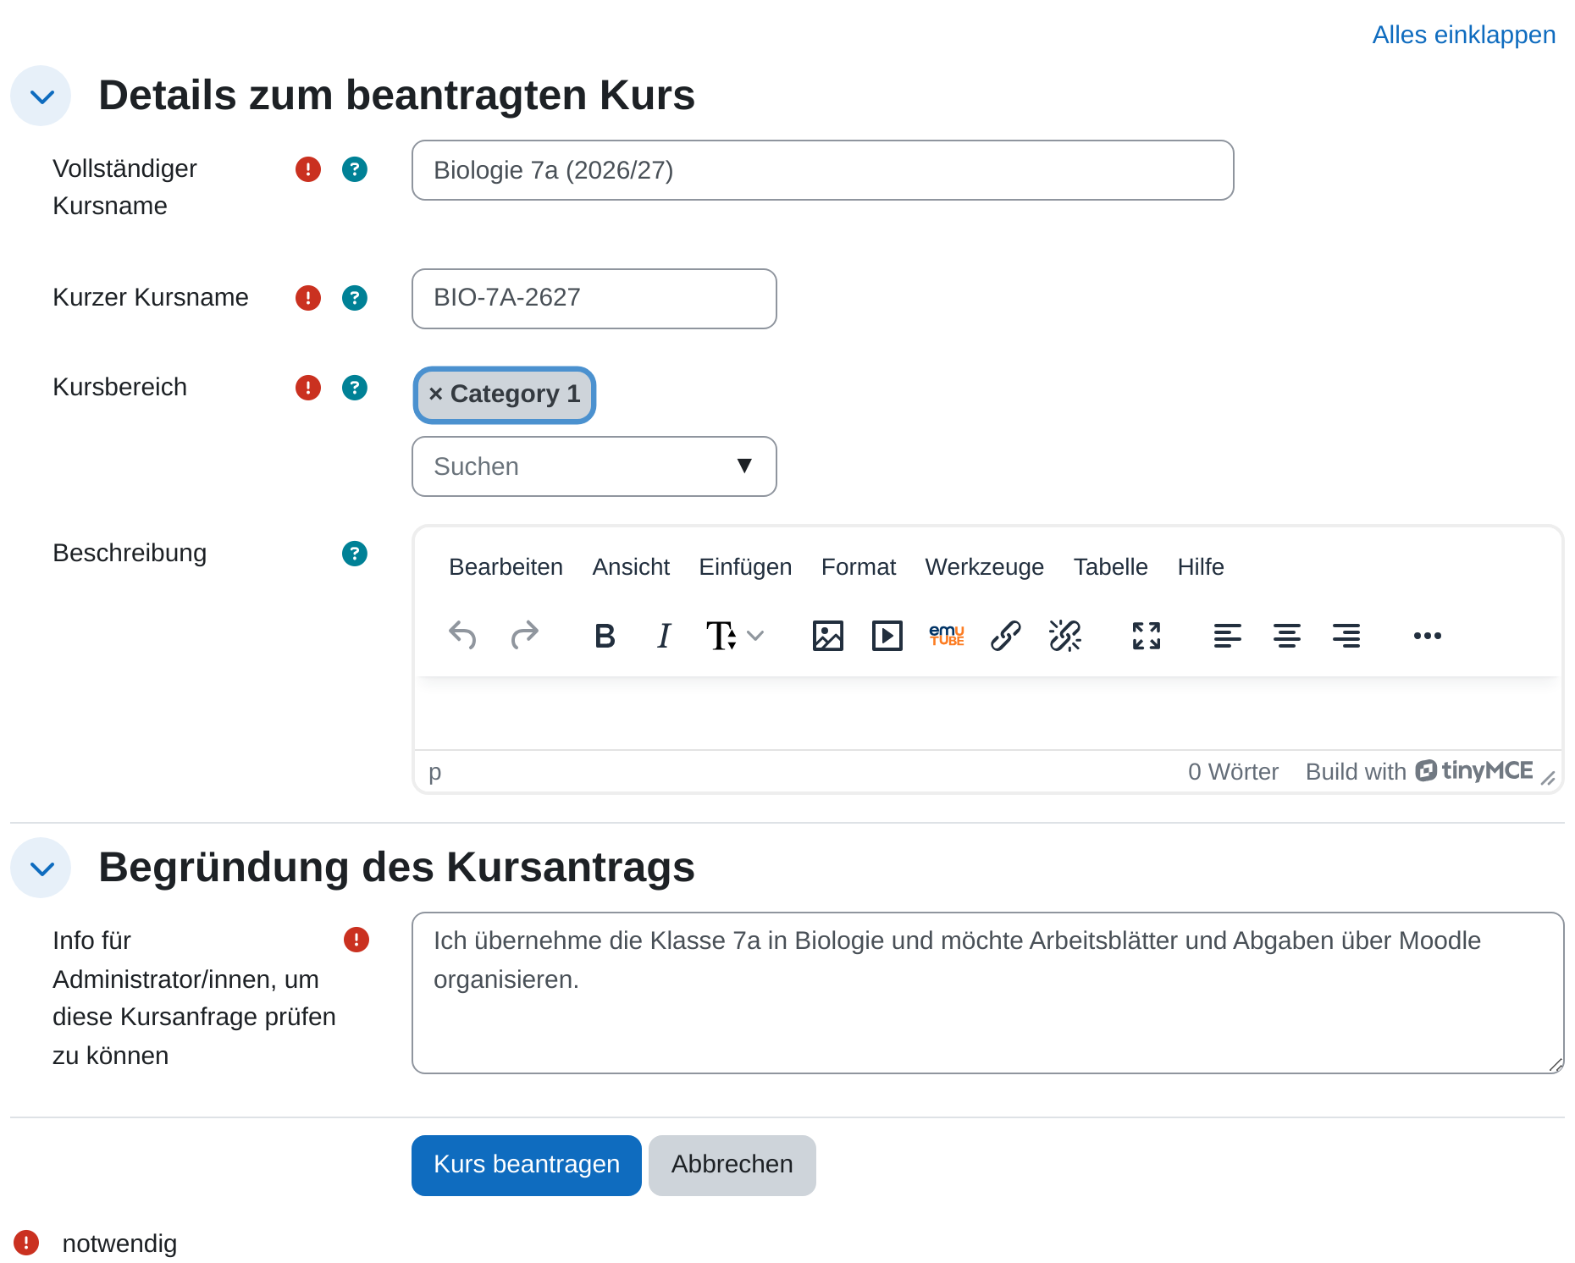
Task: Click the redo icon in the editor toolbar
Action: [525, 635]
